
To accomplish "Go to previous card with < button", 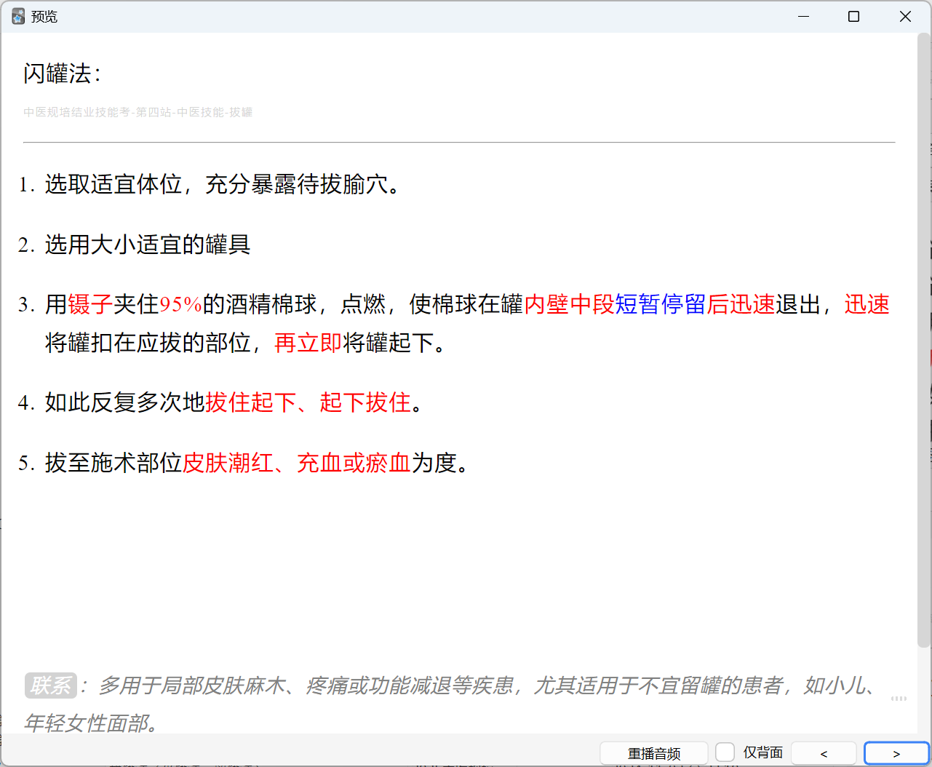I will pyautogui.click(x=824, y=753).
